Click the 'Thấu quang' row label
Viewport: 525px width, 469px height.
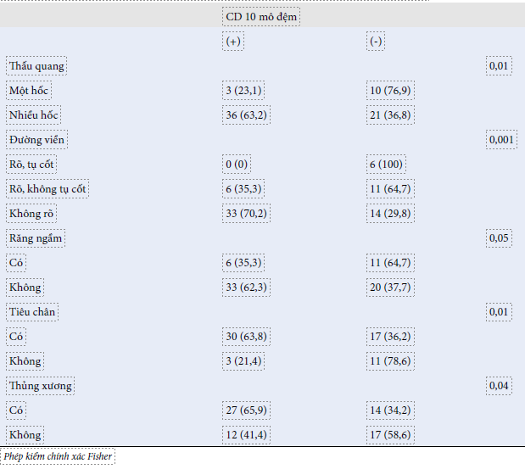click(36, 66)
